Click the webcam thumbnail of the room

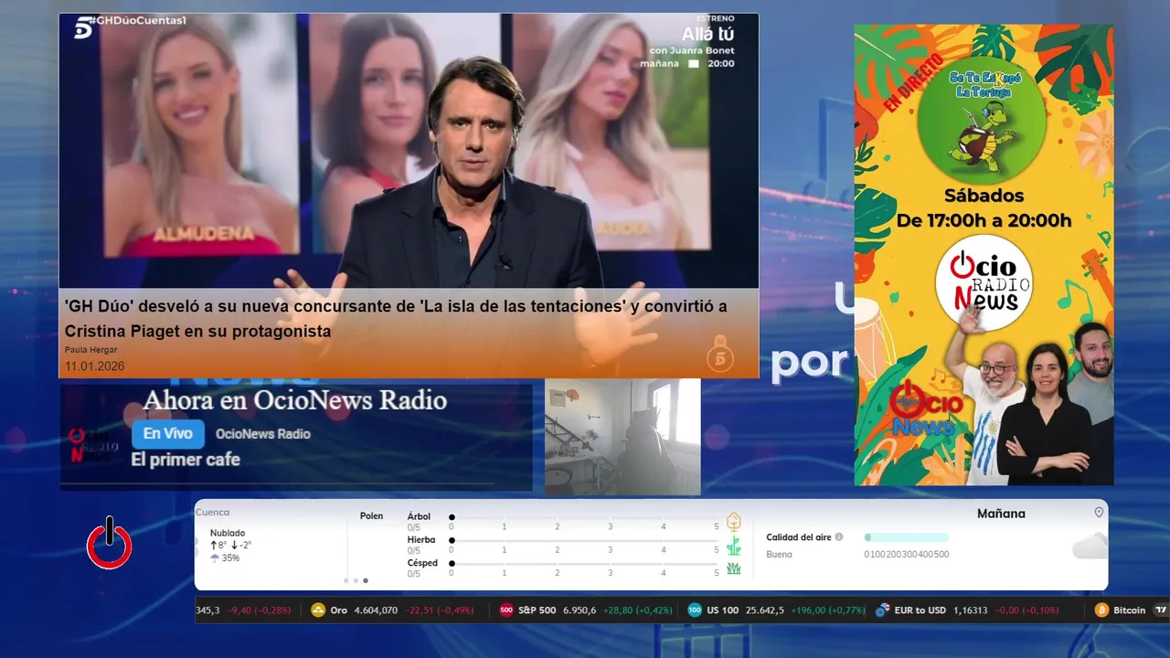[622, 437]
